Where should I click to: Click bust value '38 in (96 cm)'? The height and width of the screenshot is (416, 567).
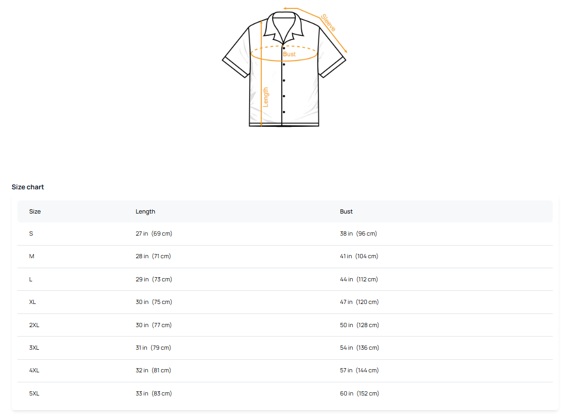click(x=359, y=234)
